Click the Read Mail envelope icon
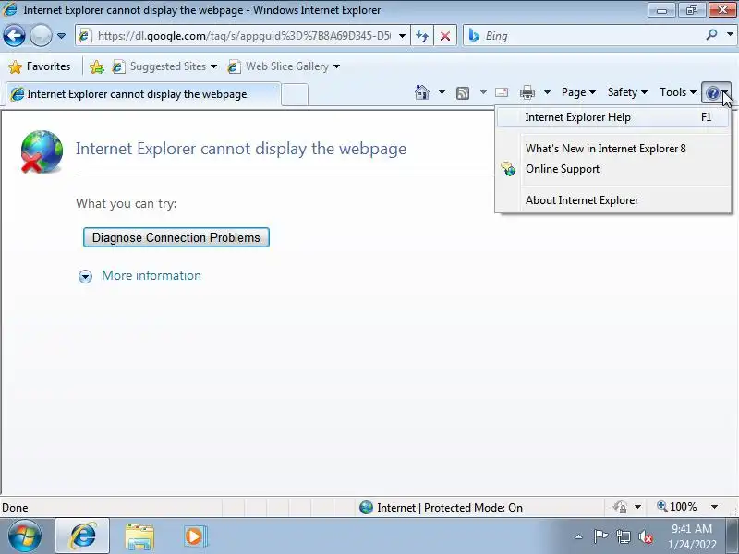This screenshot has width=739, height=554. [502, 92]
